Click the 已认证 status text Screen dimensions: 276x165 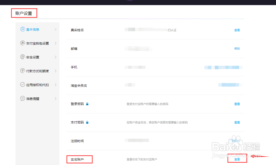[x=172, y=30]
